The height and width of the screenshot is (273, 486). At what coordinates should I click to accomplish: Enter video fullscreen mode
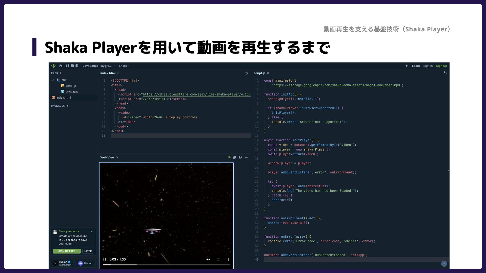(218, 259)
